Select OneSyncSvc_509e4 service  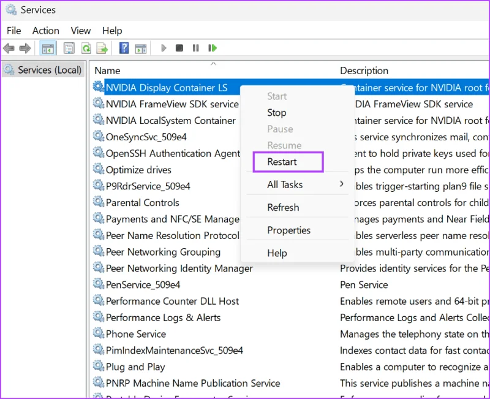point(146,137)
